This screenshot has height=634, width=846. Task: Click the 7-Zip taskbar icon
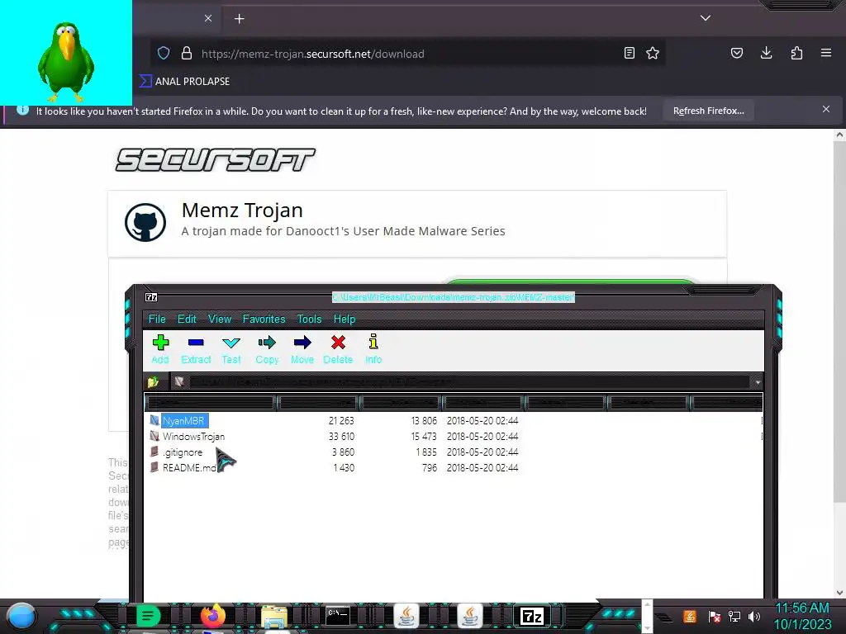point(532,616)
